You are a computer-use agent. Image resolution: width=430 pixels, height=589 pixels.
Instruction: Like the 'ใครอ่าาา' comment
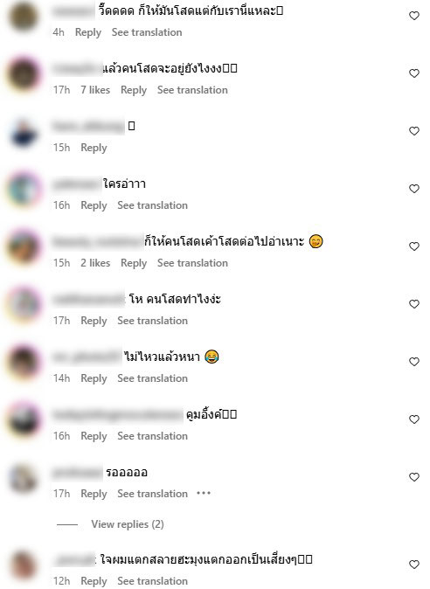(x=414, y=189)
